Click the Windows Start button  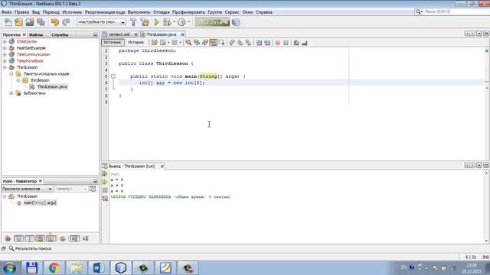10,268
